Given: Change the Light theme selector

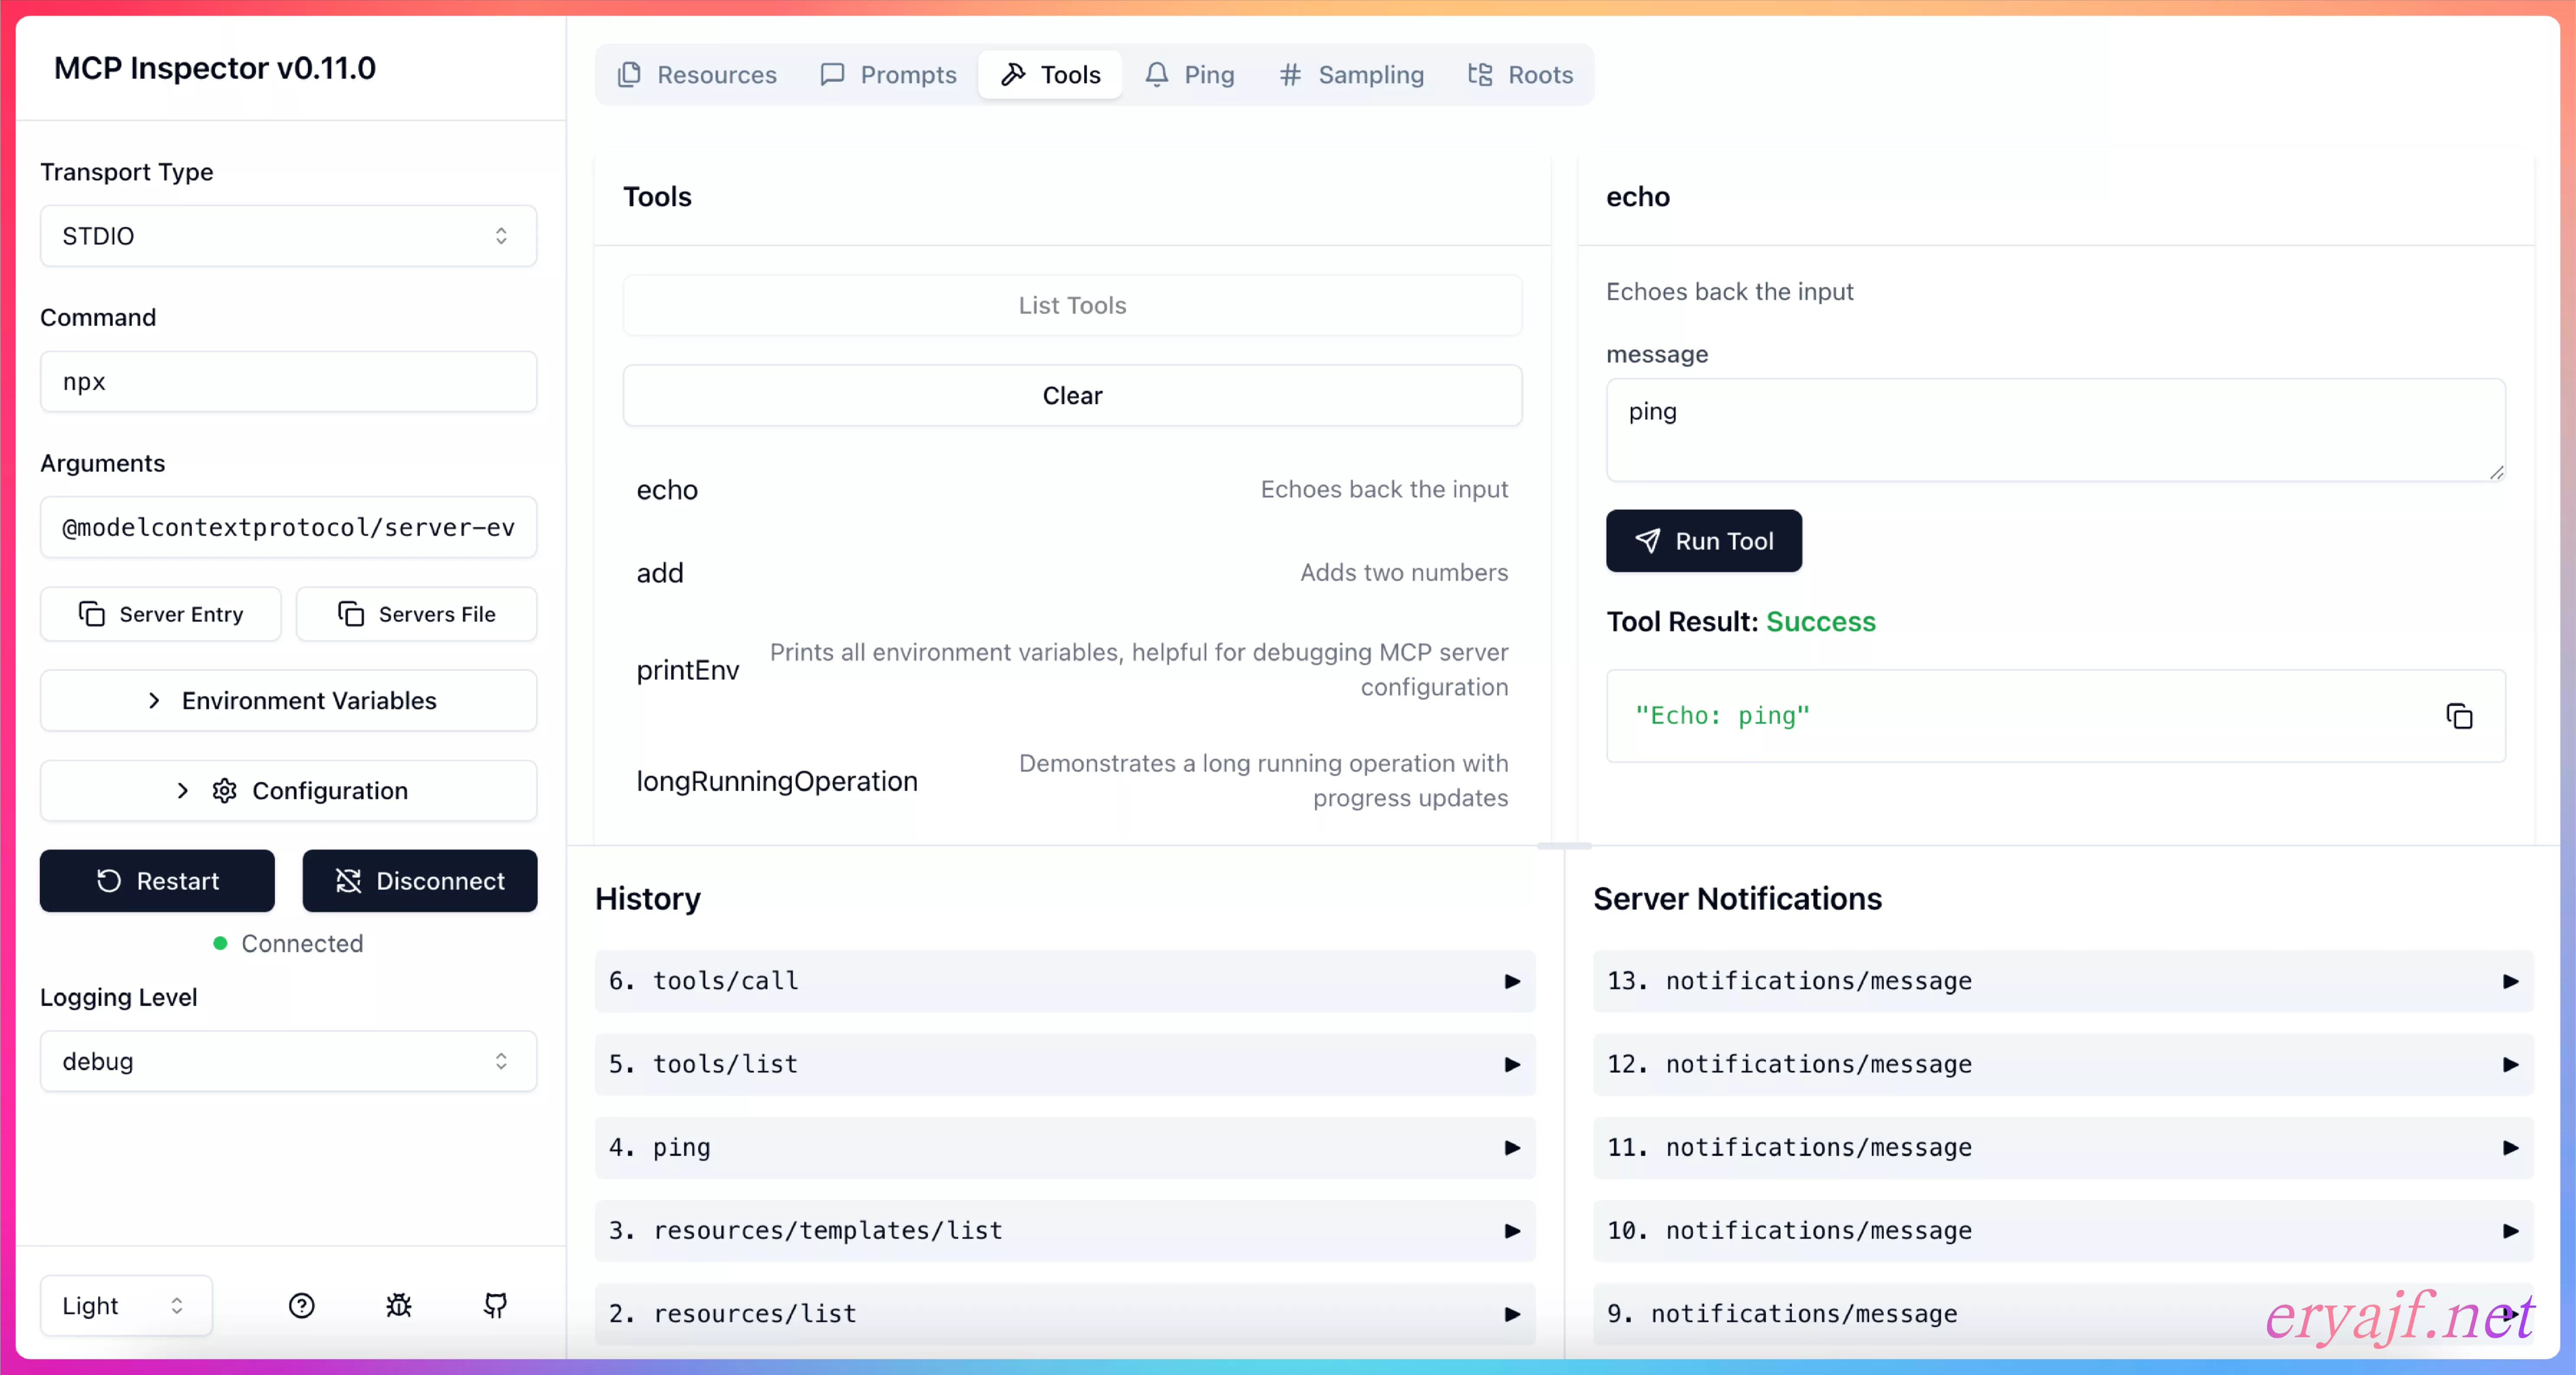Looking at the screenshot, I should point(125,1305).
